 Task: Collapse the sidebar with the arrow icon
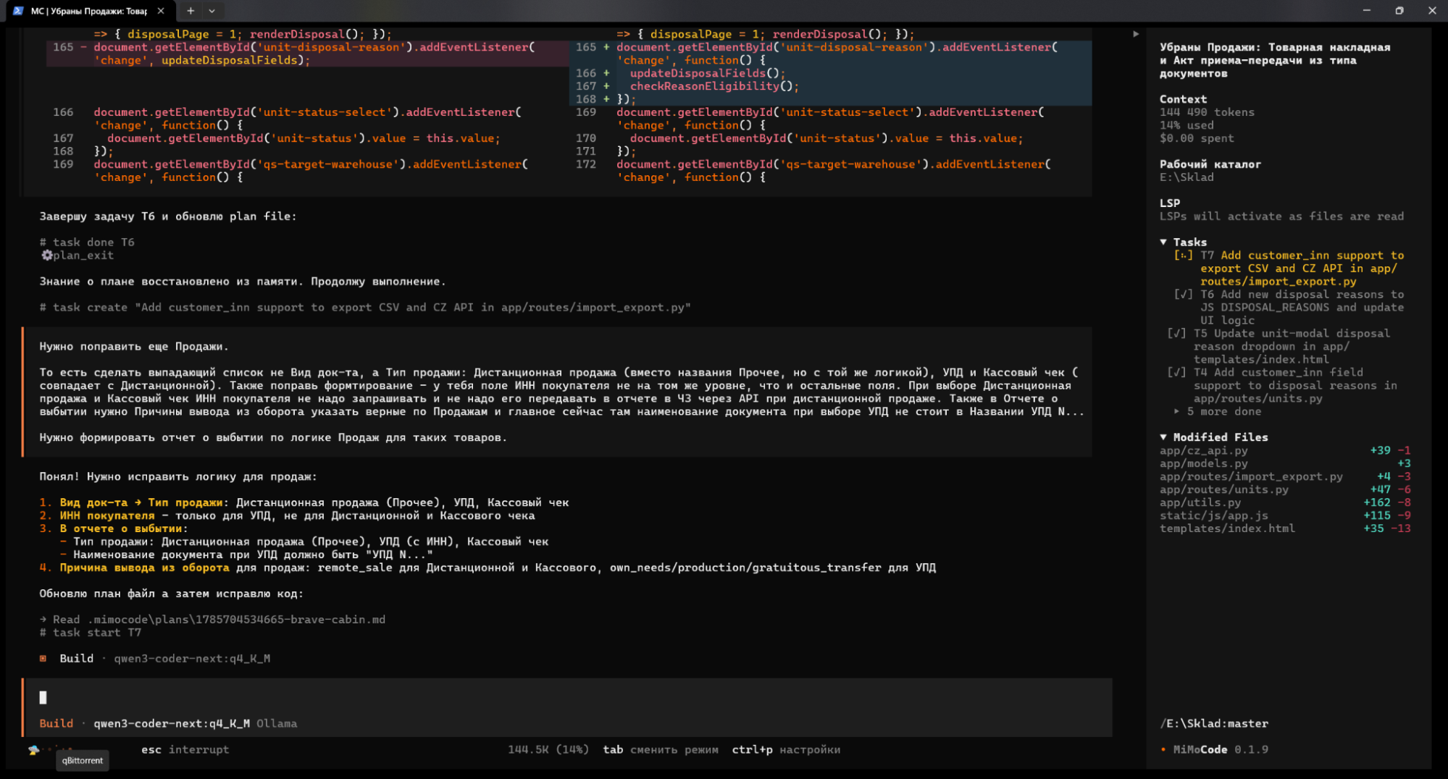tap(1136, 34)
